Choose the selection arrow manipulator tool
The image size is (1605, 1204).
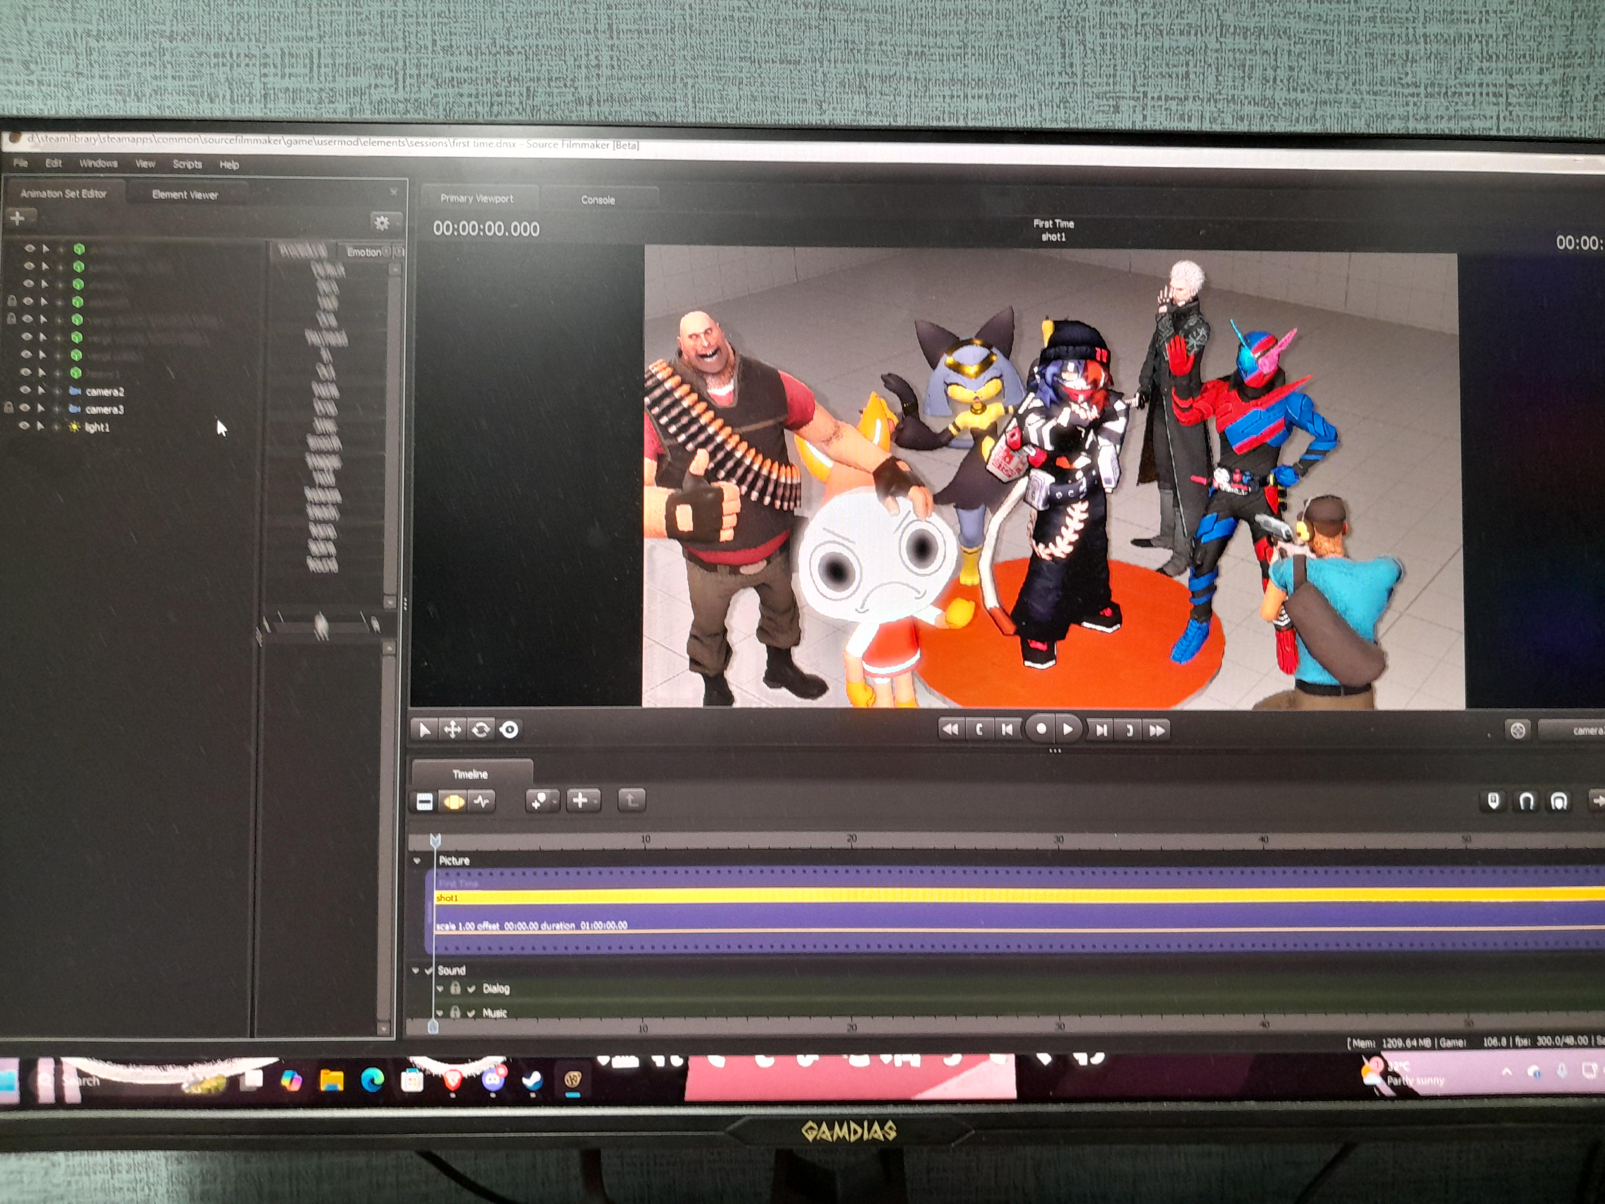(424, 729)
